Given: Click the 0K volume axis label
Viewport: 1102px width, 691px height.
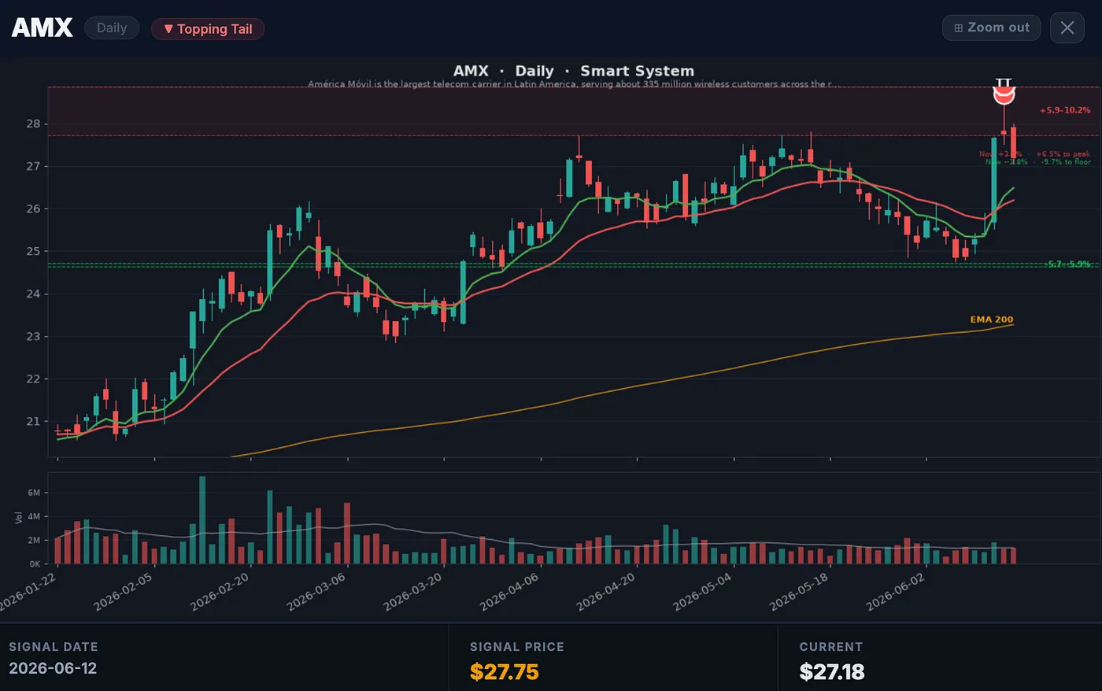Looking at the screenshot, I should click(x=35, y=564).
